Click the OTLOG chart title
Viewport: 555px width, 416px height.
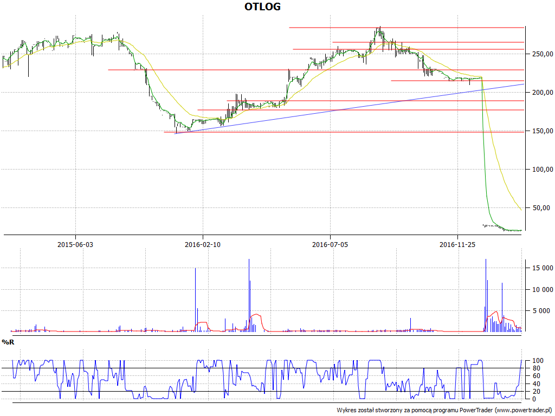click(262, 6)
